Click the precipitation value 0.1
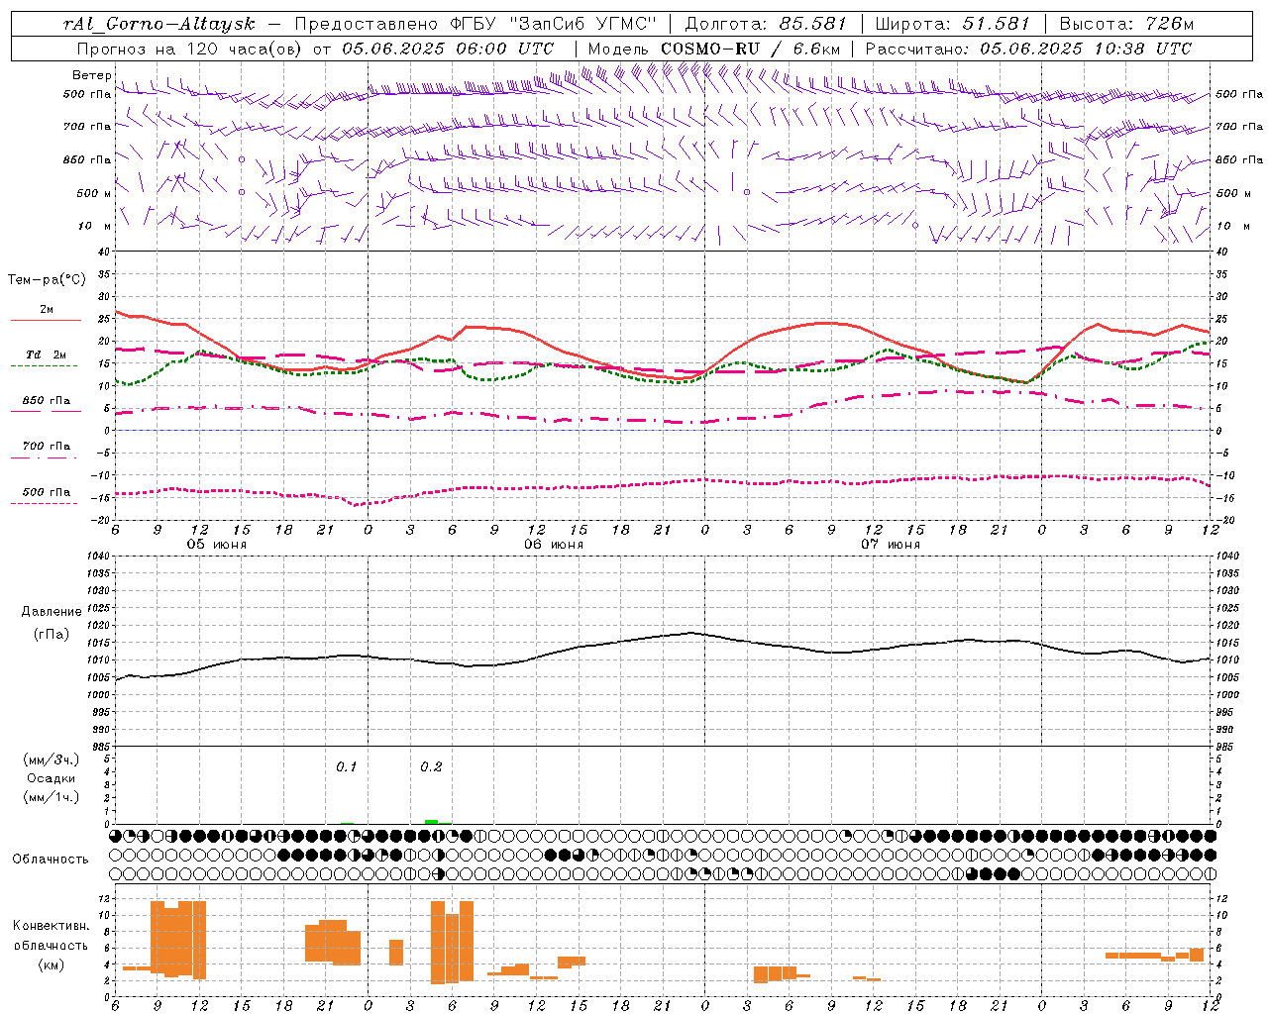The height and width of the screenshot is (1014, 1268). [x=346, y=766]
